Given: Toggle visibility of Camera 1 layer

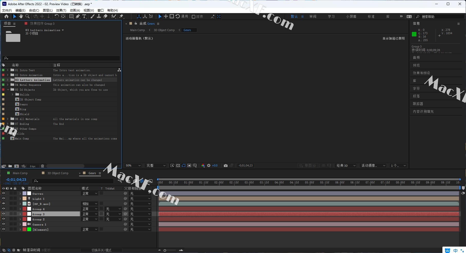Looking at the screenshot, I should click(4, 224).
